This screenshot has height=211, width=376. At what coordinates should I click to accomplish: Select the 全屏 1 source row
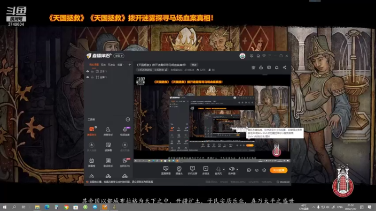pos(109,77)
